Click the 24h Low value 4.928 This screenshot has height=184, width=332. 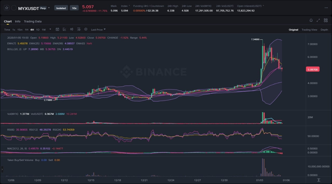[x=185, y=11]
